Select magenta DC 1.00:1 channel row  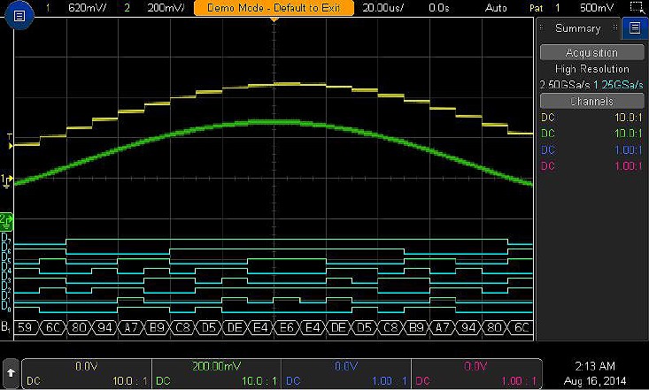[591, 166]
